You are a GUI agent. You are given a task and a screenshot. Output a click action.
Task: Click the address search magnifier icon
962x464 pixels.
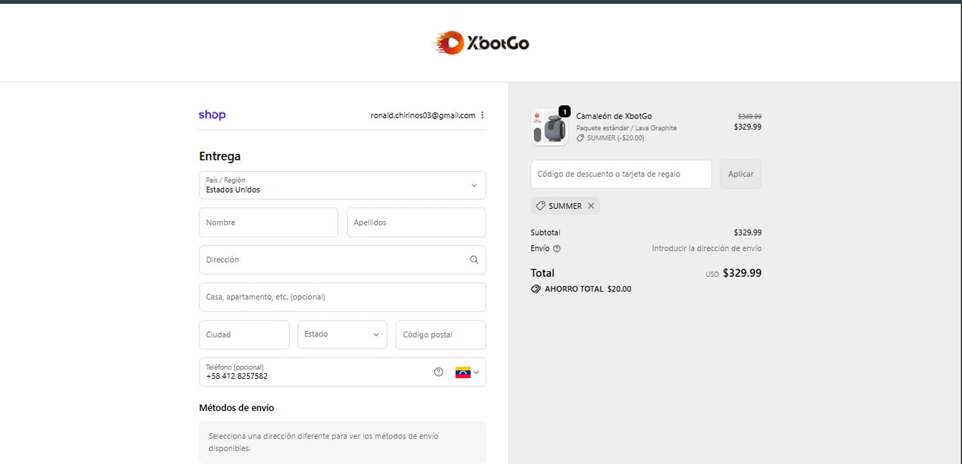click(x=474, y=260)
